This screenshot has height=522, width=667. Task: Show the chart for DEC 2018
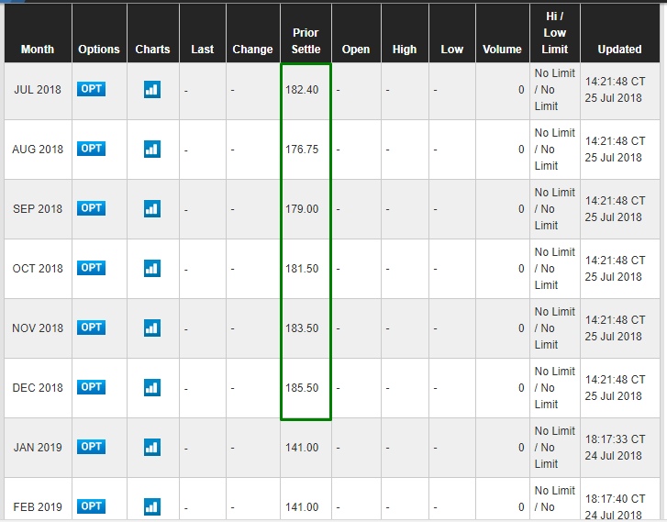click(x=152, y=387)
